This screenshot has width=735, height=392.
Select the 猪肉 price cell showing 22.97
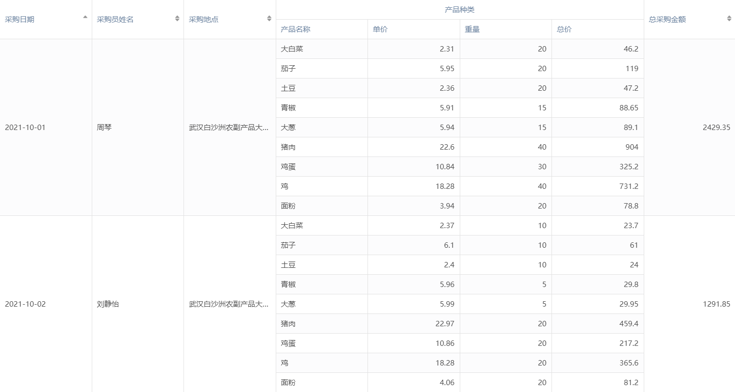445,324
